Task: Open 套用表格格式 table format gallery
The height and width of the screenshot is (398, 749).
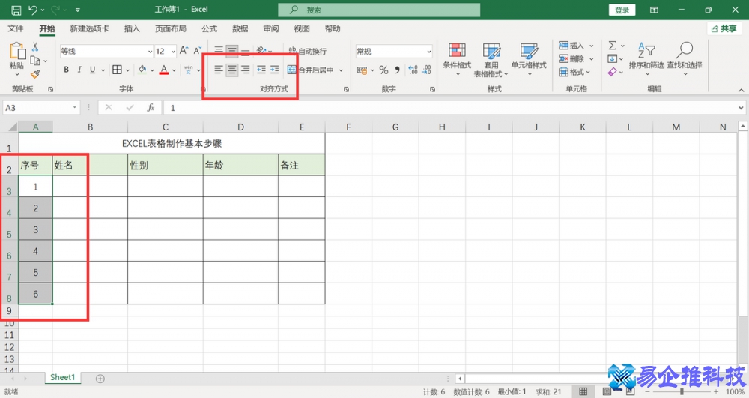Action: [491, 60]
